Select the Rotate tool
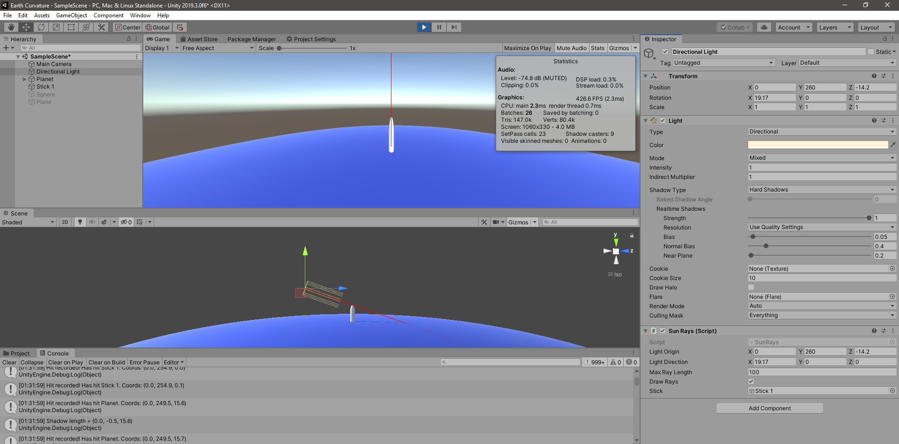 coord(41,27)
